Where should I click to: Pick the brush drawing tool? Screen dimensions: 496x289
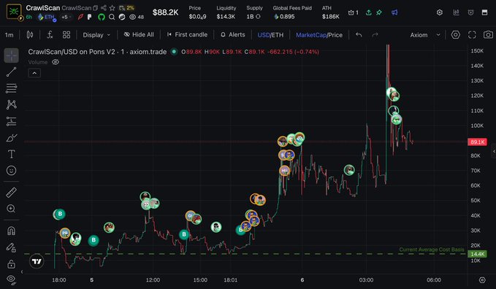click(11, 138)
